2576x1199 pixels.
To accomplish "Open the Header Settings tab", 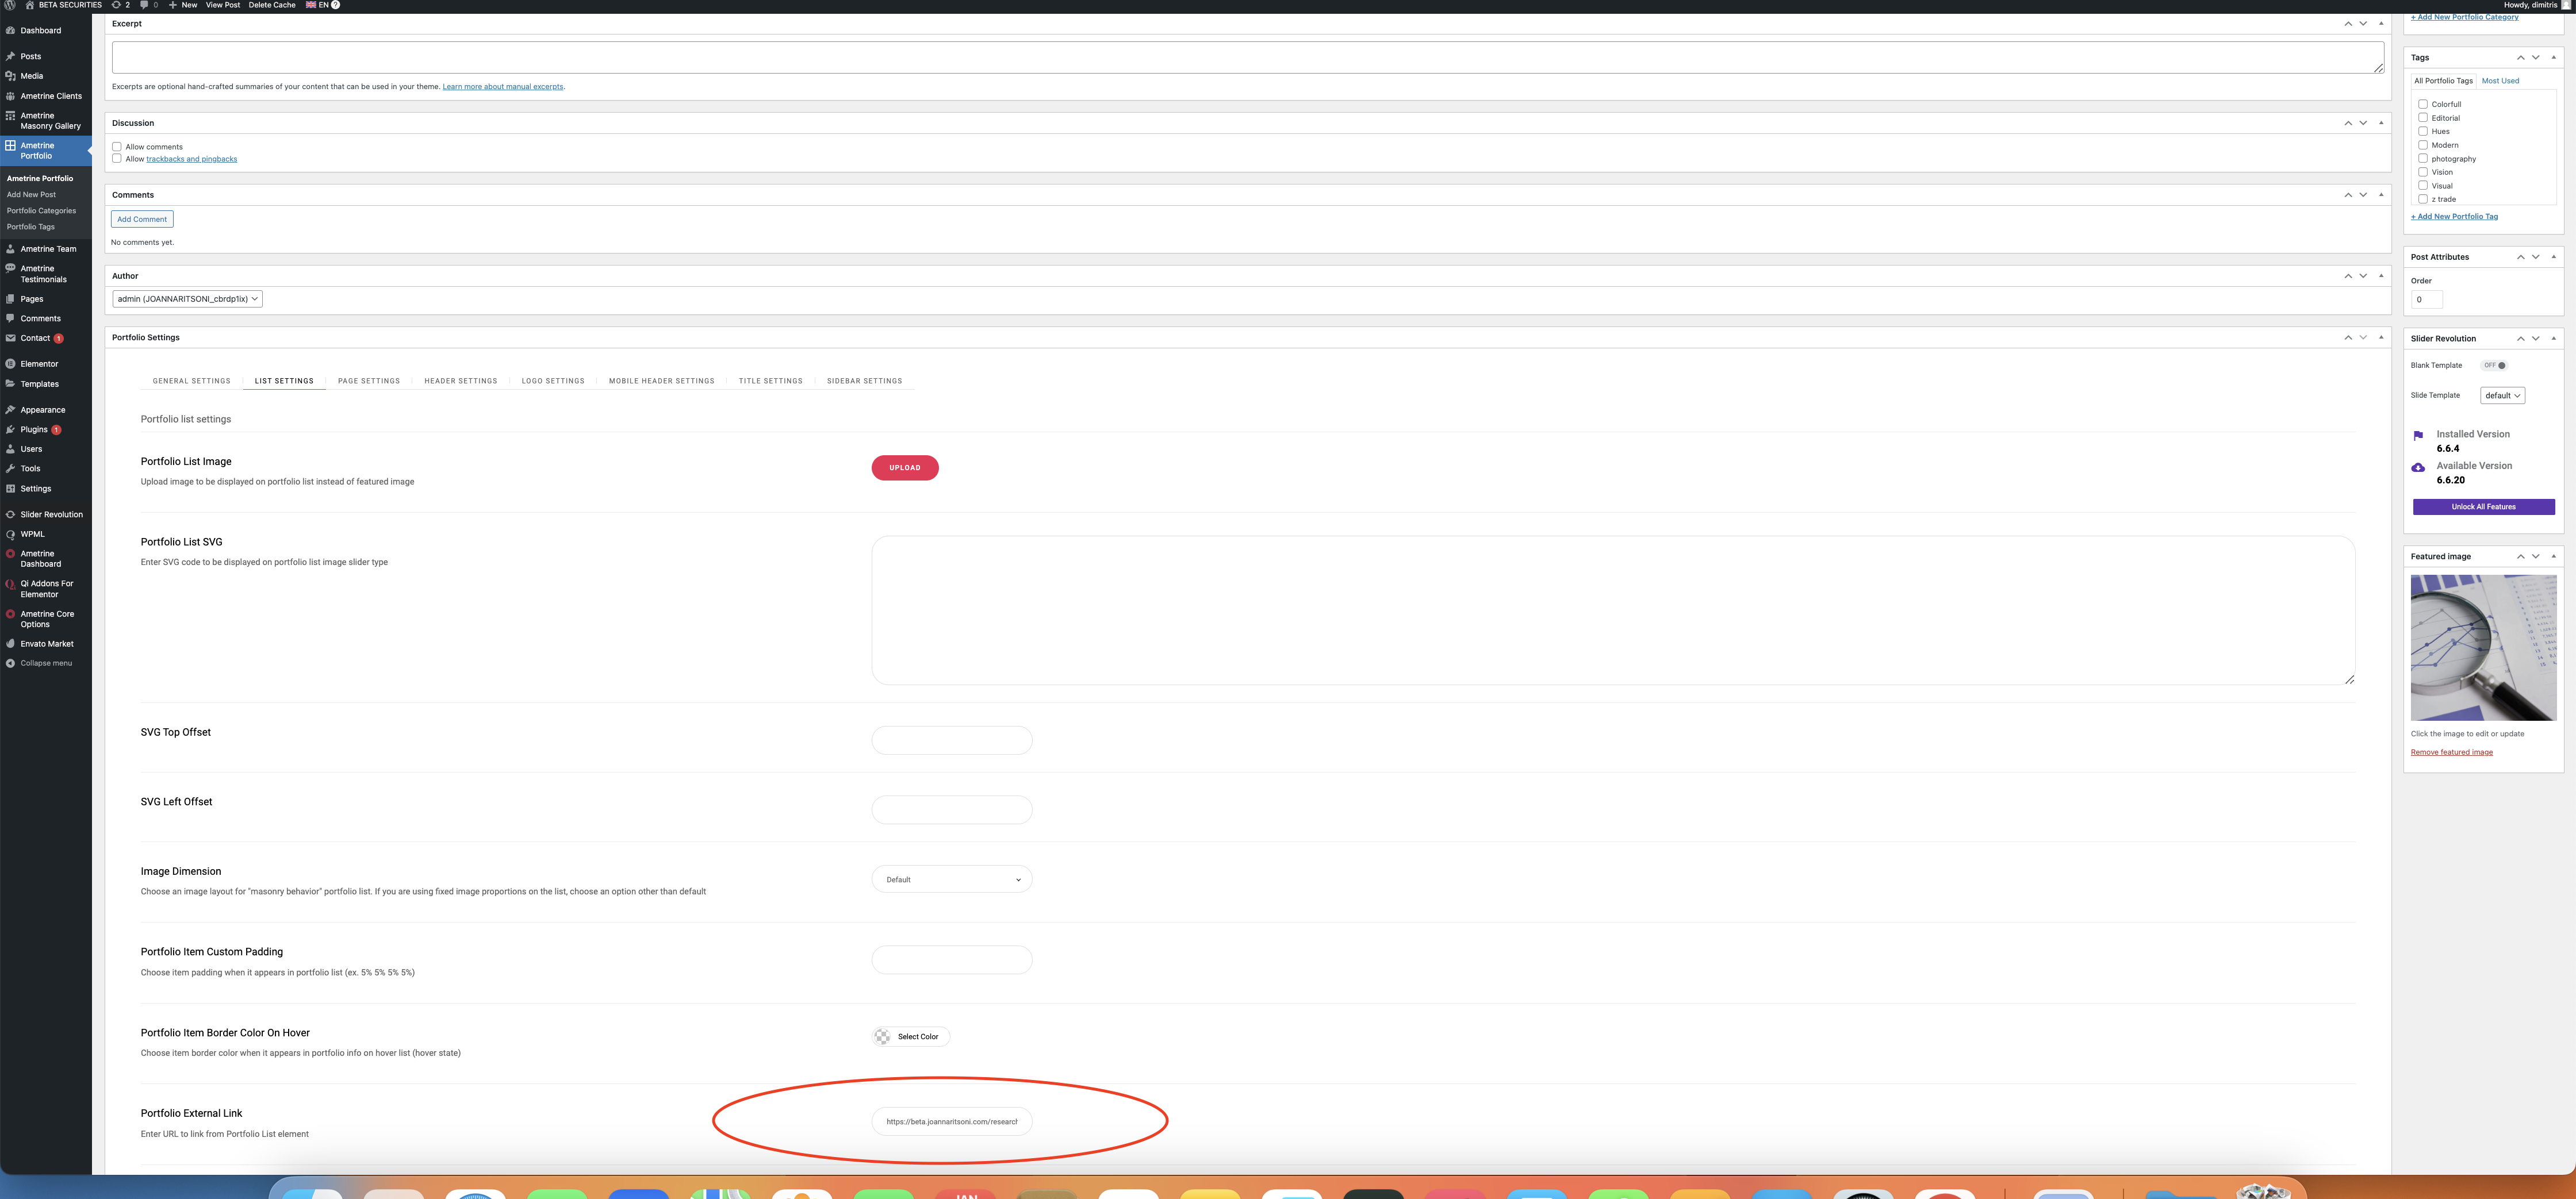I will (x=460, y=381).
